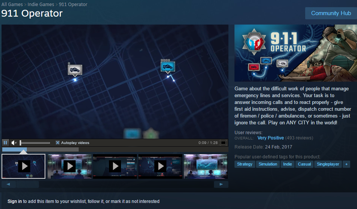This screenshot has width=357, height=209.
Task: Expand more tags with the plus button
Action: click(x=346, y=164)
